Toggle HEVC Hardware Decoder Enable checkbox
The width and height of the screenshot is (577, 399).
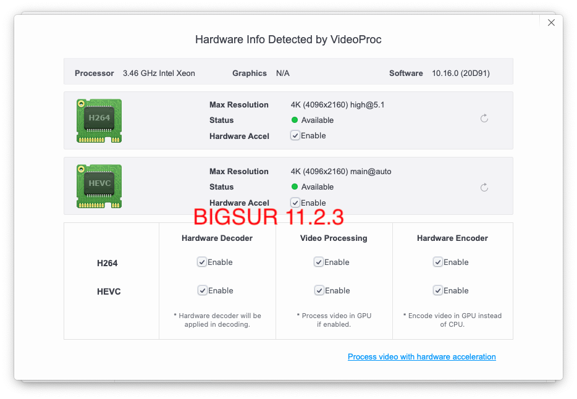pos(203,290)
